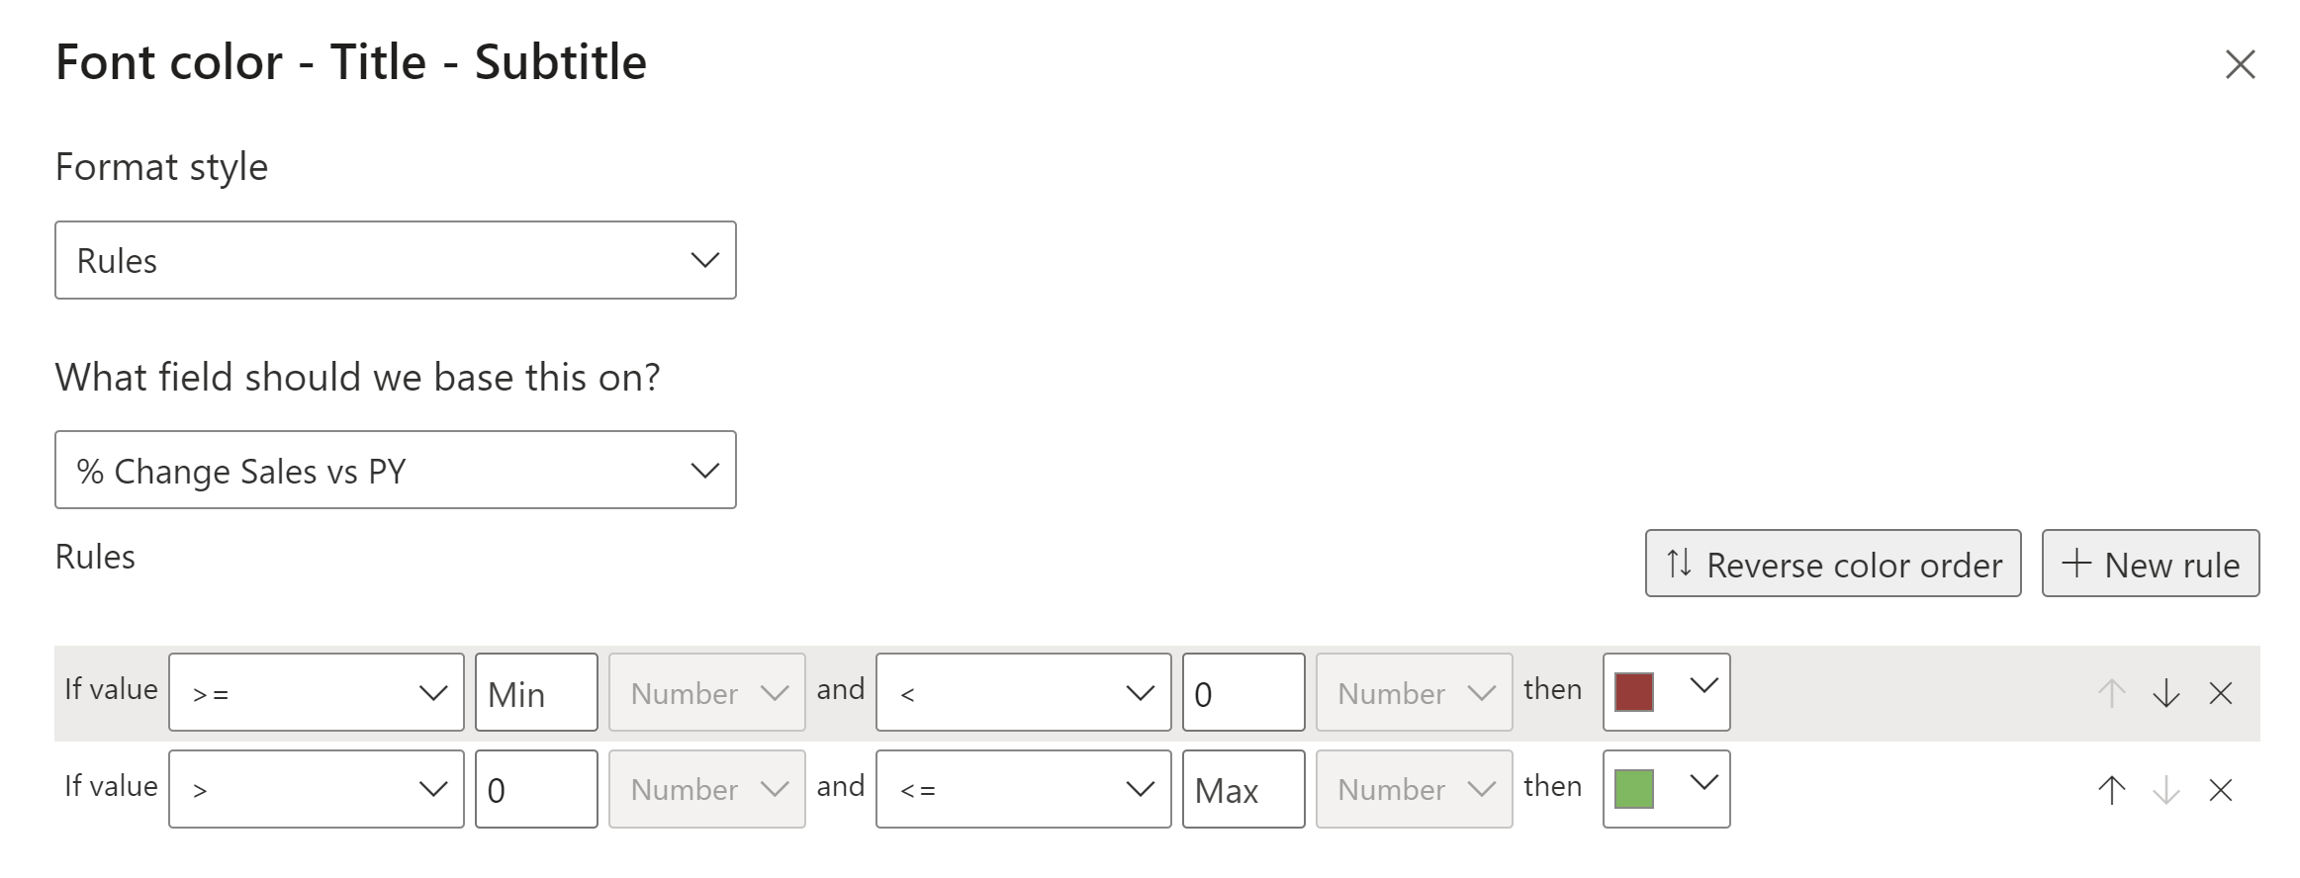Move the second rule up
Viewport: 2300px width, 878px height.
pyautogui.click(x=2111, y=789)
